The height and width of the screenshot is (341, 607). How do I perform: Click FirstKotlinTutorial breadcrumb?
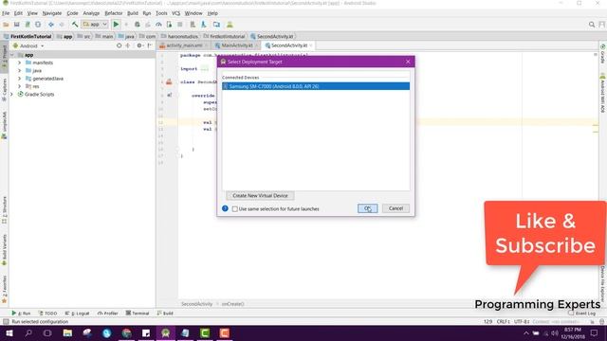tap(28, 36)
